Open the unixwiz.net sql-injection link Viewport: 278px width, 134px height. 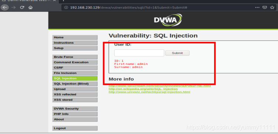point(149,92)
